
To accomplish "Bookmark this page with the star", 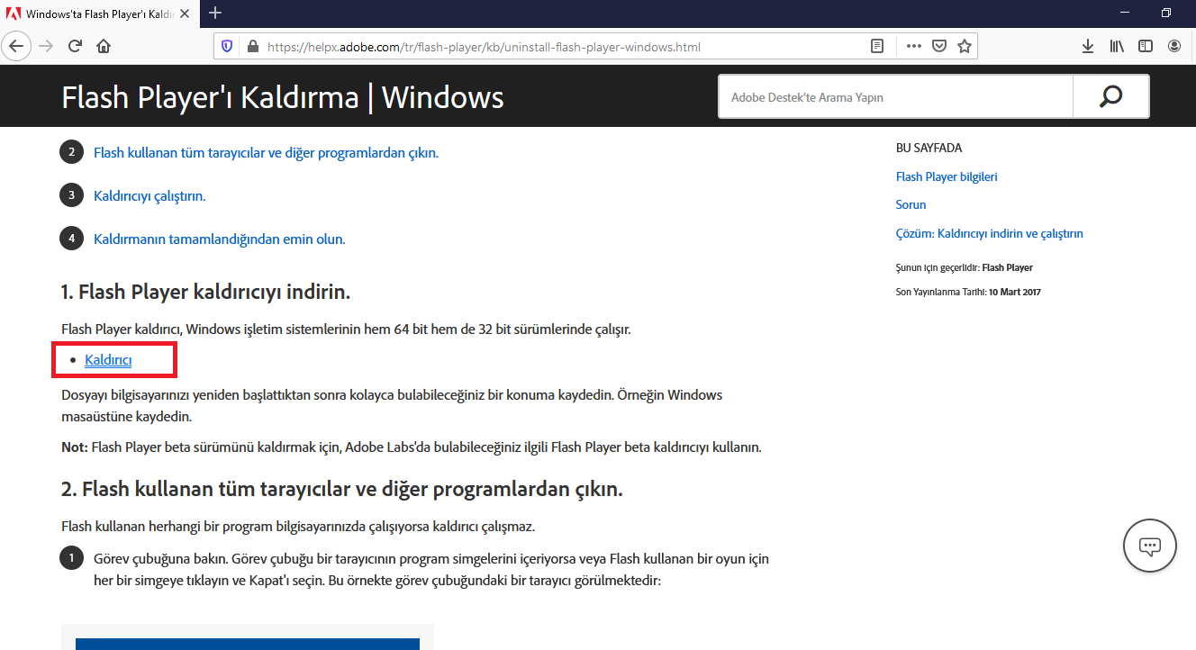I will [965, 46].
